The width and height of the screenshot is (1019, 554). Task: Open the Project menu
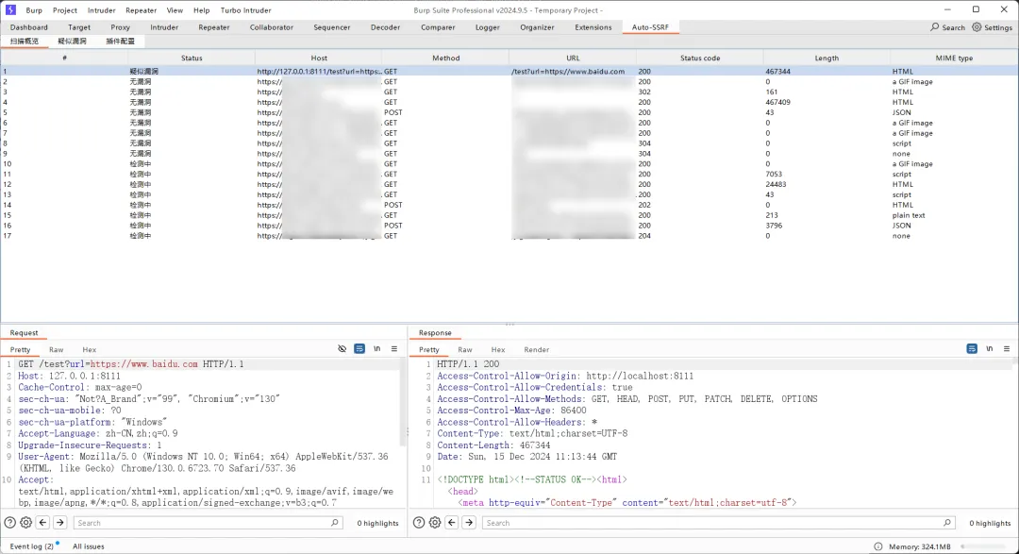(x=65, y=10)
